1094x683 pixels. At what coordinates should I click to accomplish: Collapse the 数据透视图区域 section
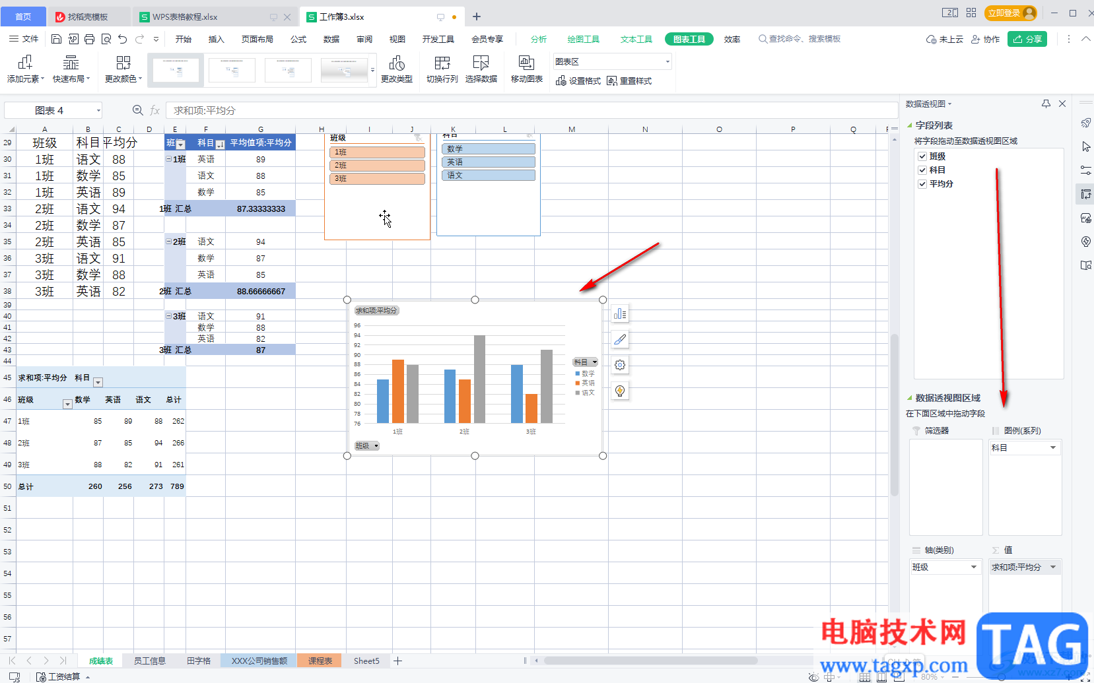coord(909,398)
